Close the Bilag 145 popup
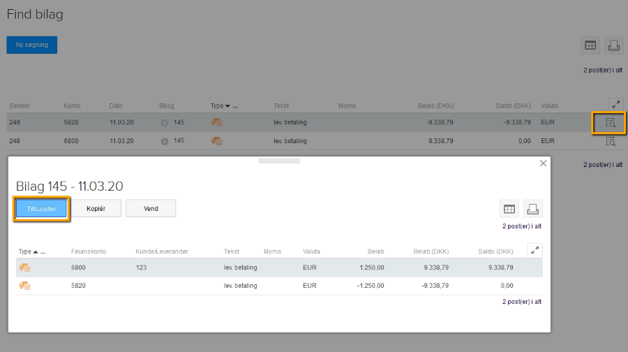The width and height of the screenshot is (628, 352). (x=543, y=163)
